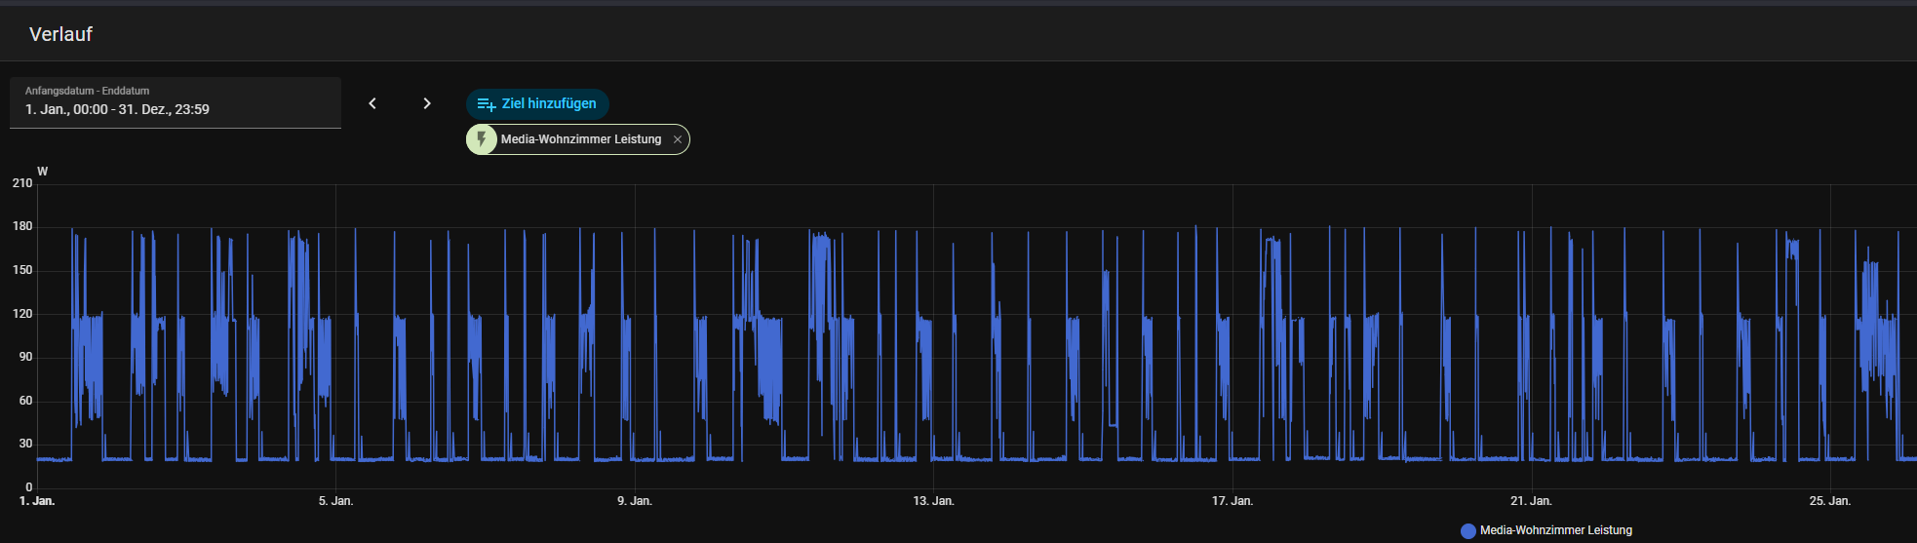This screenshot has width=1917, height=543.
Task: Click the 210 value on the y-axis
Action: [x=22, y=183]
